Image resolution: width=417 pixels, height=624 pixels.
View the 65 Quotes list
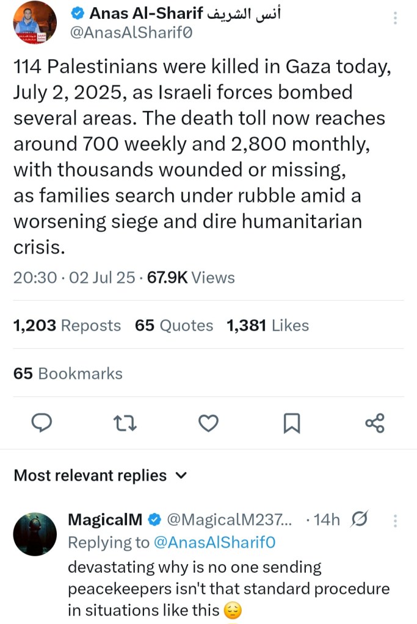point(174,326)
